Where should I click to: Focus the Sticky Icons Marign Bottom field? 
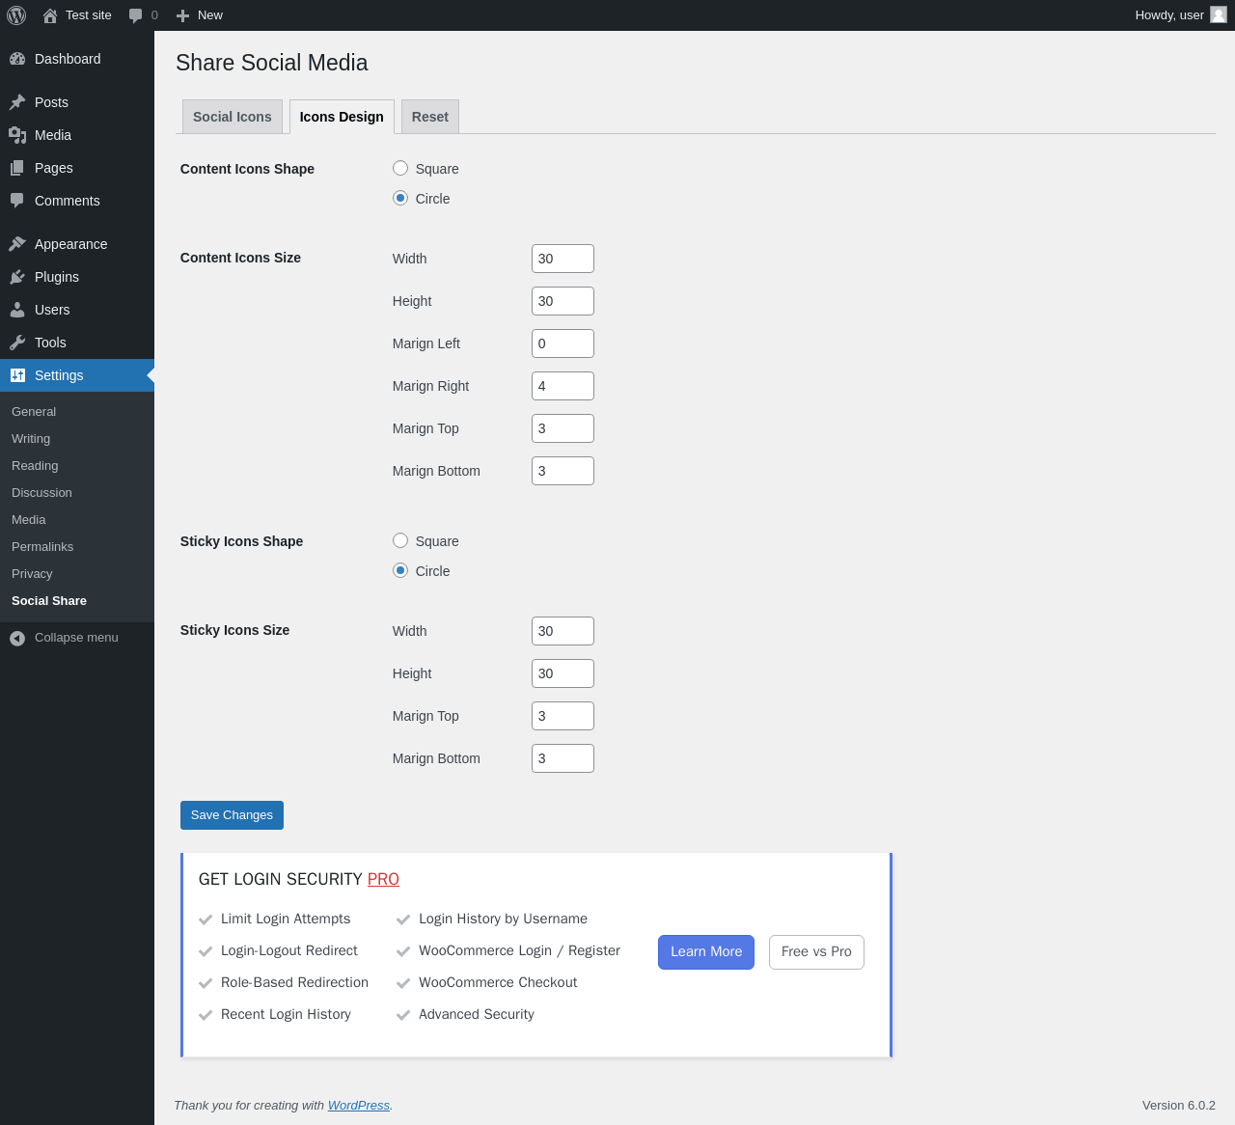click(x=563, y=758)
